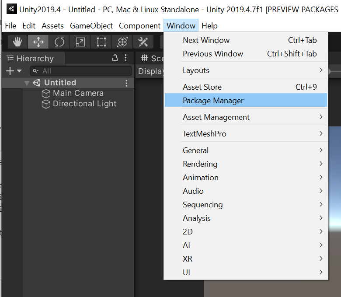Open Asset Store from Window menu
This screenshot has height=297, width=341.
point(246,87)
